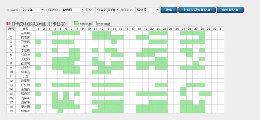
Task: Select day 25 column header
Action: [x=183, y=29]
